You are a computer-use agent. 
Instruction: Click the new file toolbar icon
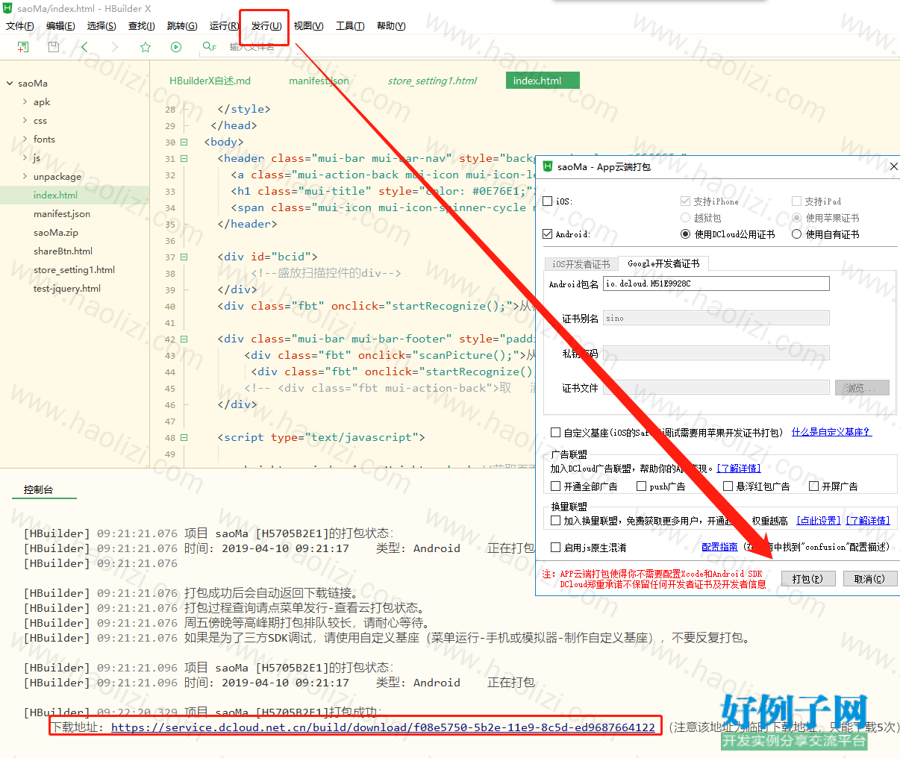click(23, 47)
